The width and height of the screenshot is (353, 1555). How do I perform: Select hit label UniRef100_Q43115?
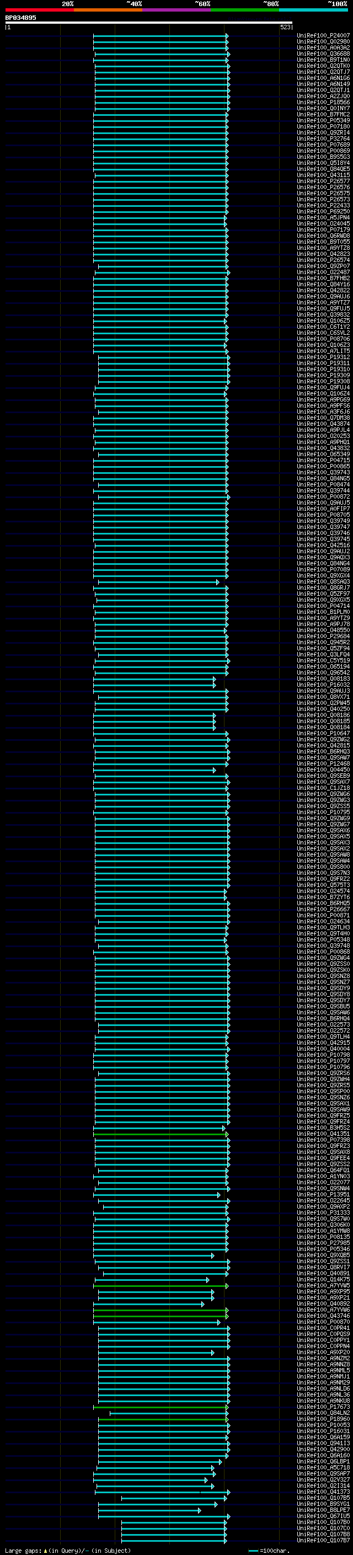point(323,175)
